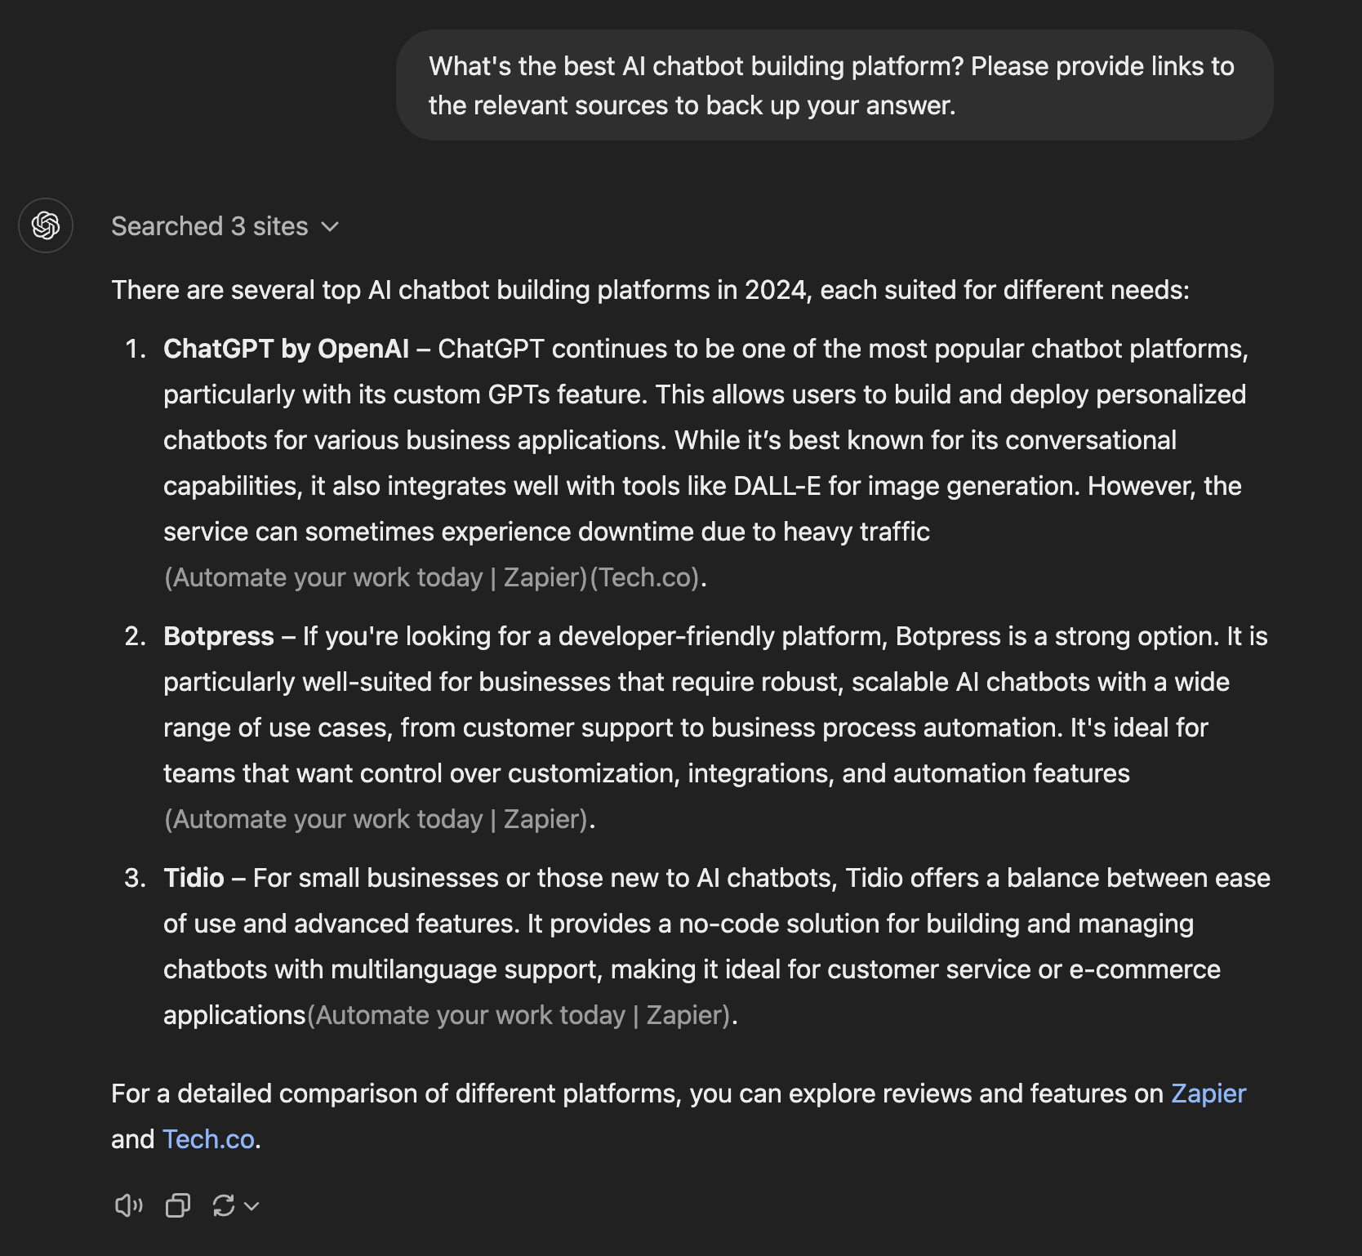The height and width of the screenshot is (1256, 1362).
Task: Click the 'Searched 3 sites' label
Action: click(x=209, y=226)
